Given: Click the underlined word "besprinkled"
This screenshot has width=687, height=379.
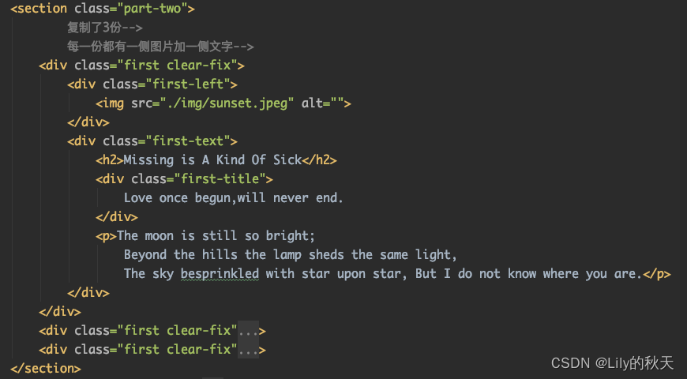Looking at the screenshot, I should point(220,274).
